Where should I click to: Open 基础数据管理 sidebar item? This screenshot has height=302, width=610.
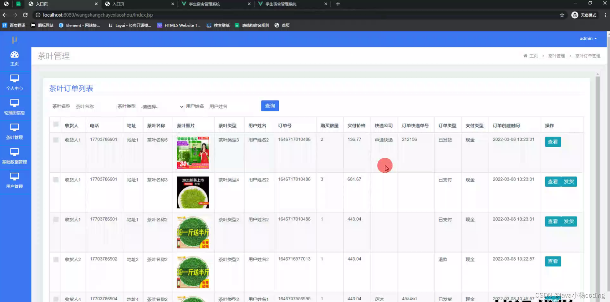[14, 156]
